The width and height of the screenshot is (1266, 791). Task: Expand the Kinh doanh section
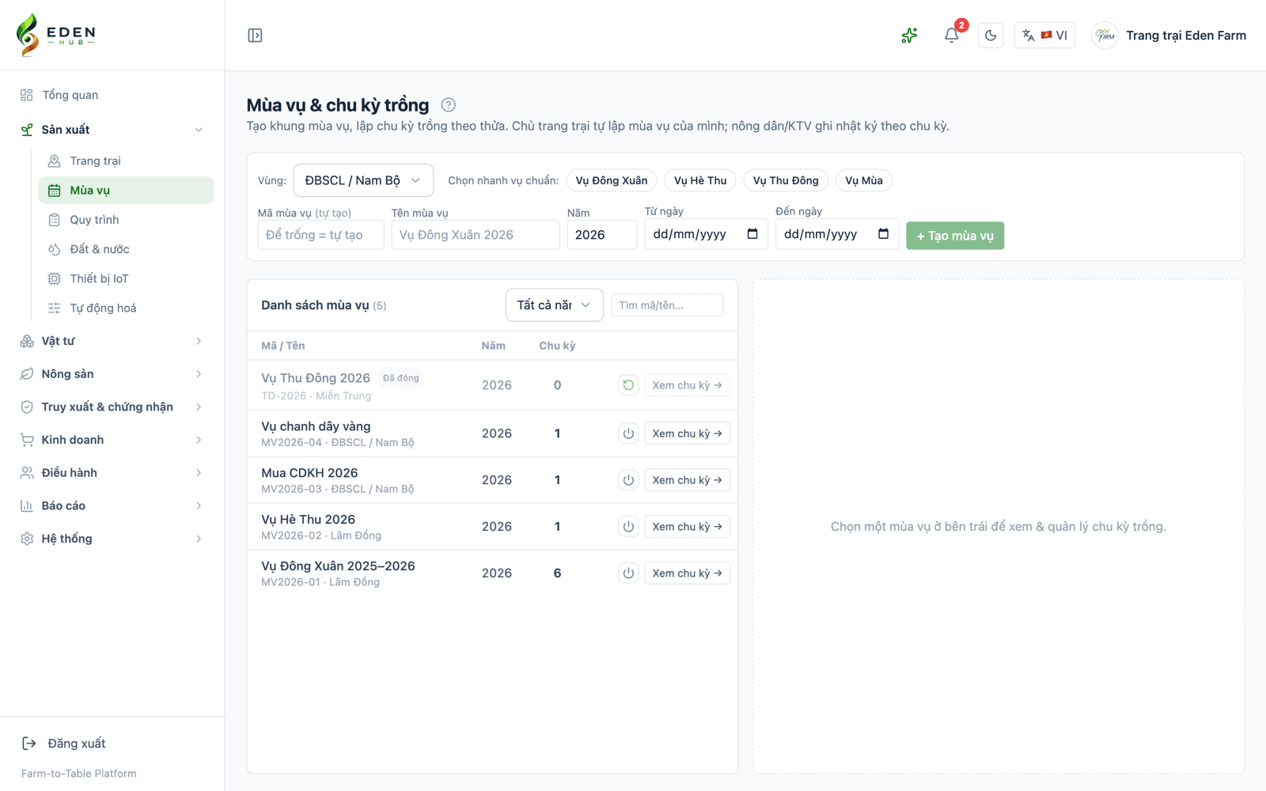tap(112, 440)
